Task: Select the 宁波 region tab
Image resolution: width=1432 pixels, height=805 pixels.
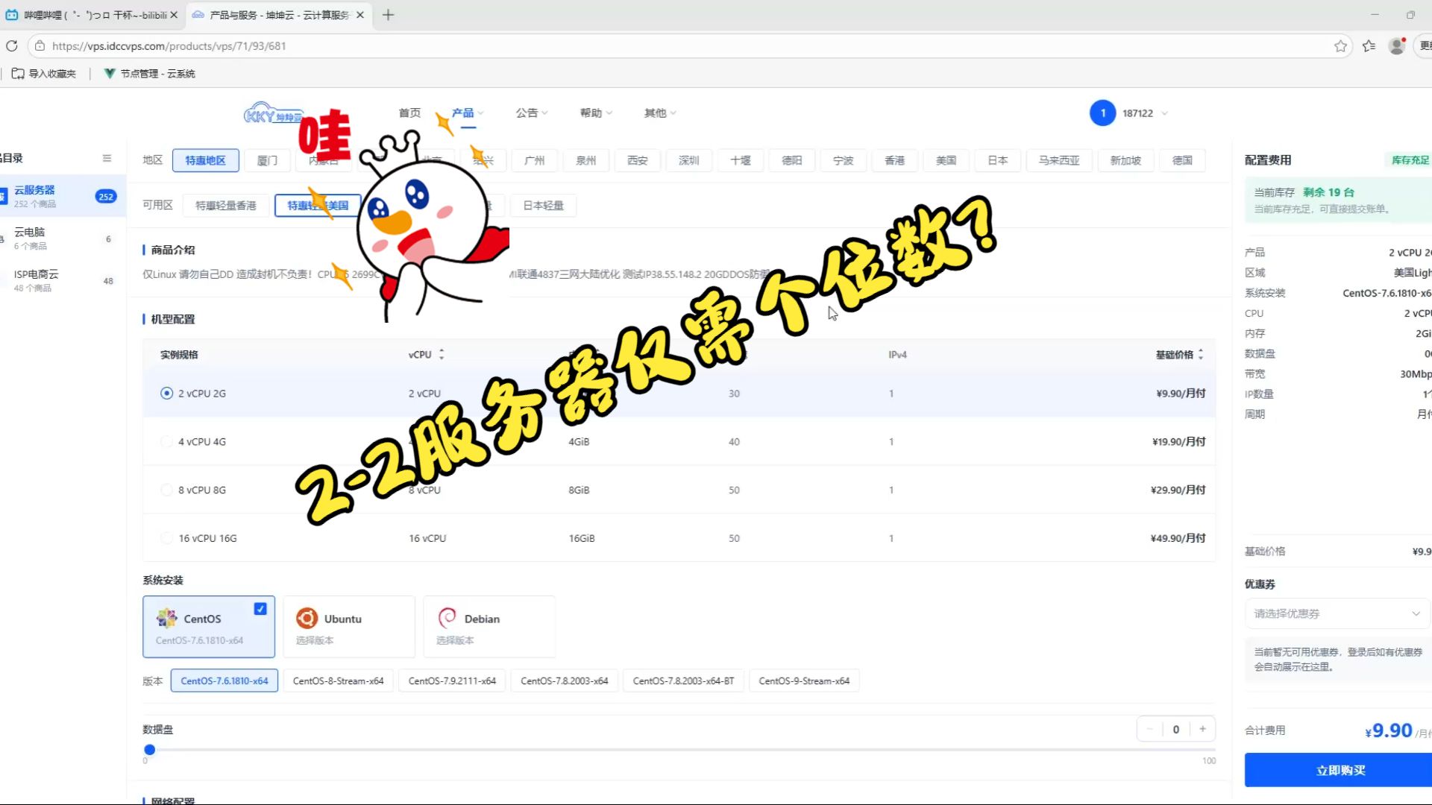Action: [x=844, y=160]
